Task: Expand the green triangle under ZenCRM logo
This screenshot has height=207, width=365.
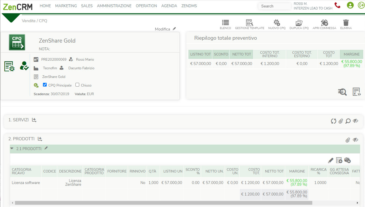Action: click(11, 18)
